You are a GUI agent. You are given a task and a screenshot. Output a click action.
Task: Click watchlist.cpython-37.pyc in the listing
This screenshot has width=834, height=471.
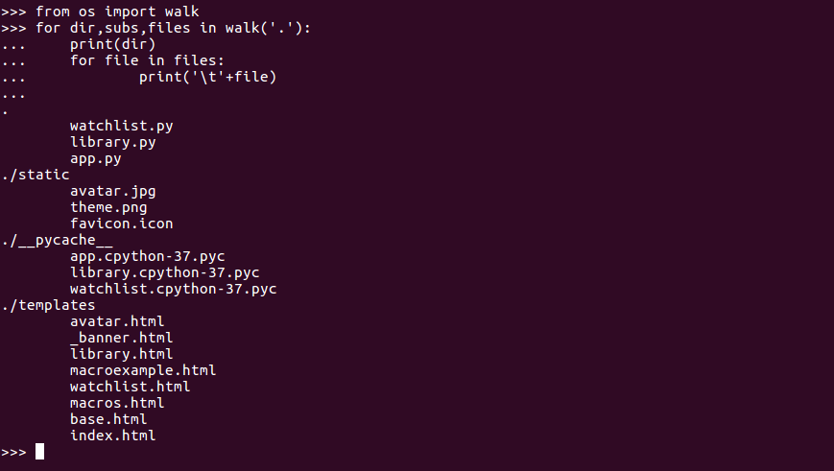pos(174,289)
